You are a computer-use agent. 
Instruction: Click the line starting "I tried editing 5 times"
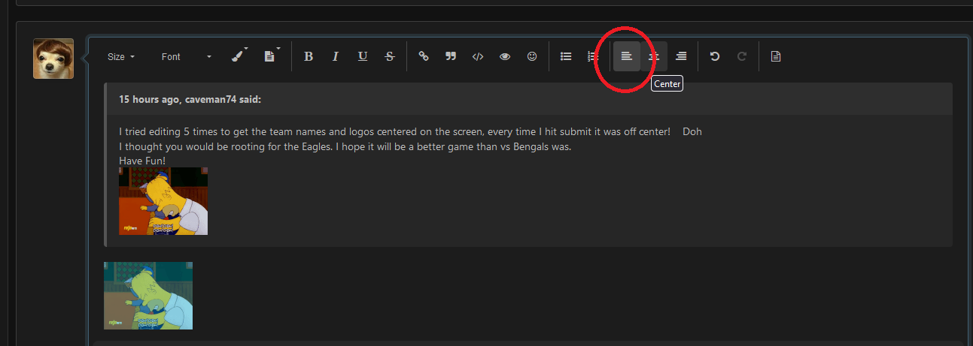(410, 131)
